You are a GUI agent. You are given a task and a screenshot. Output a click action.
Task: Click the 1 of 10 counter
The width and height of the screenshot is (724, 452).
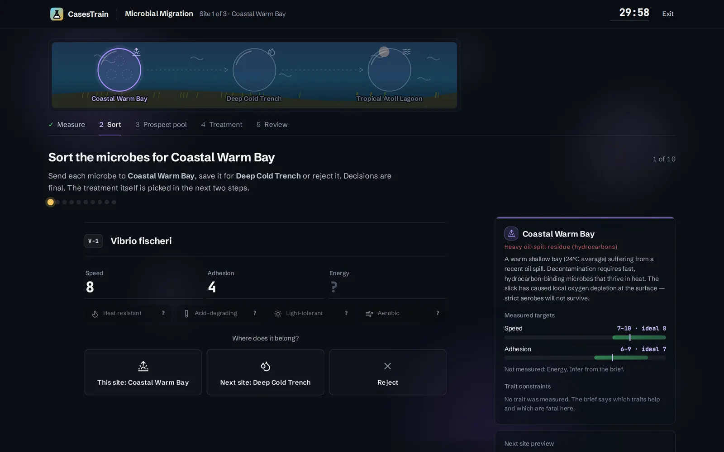(664, 159)
